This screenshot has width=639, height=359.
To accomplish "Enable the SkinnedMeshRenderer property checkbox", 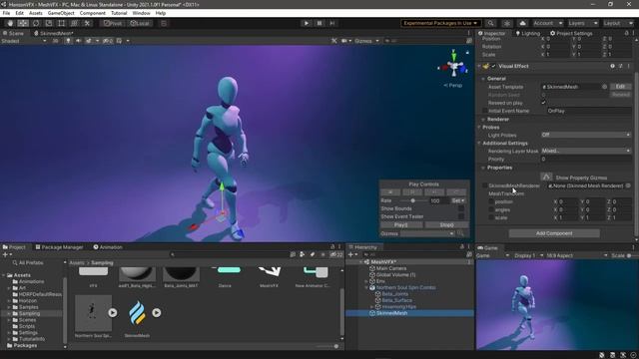I will coord(484,185).
